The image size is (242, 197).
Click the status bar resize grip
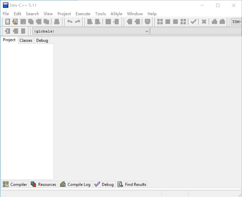tap(240, 195)
